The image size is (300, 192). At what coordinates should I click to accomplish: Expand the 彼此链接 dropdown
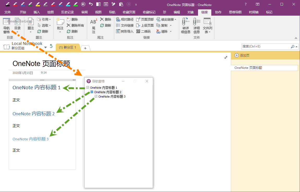click(176, 19)
